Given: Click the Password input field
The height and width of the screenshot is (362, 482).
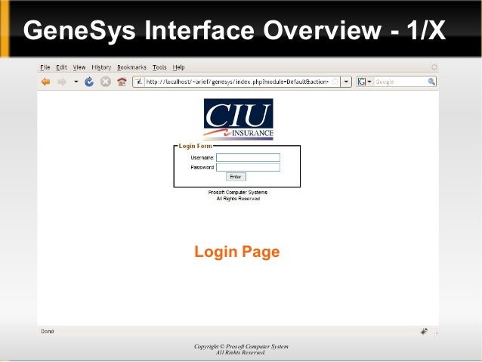Looking at the screenshot, I should [248, 167].
